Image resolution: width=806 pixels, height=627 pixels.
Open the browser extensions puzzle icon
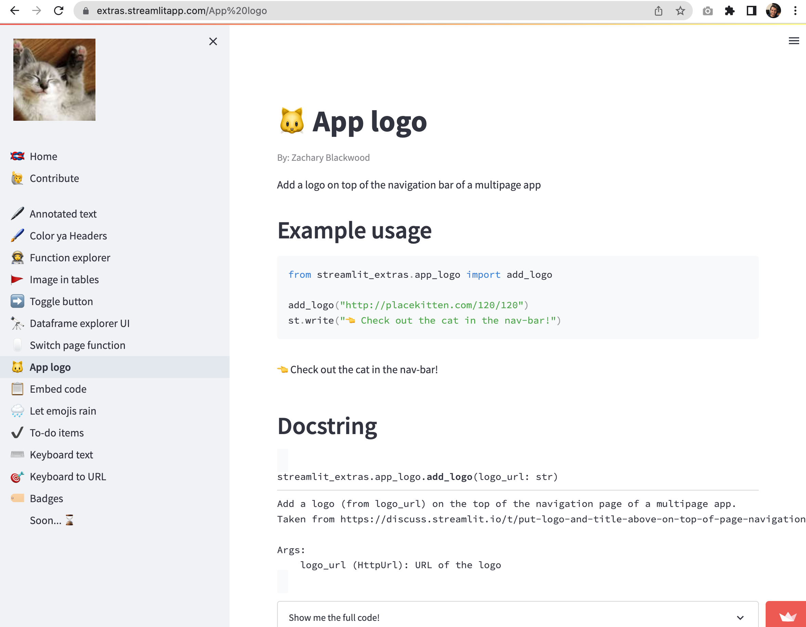coord(729,11)
